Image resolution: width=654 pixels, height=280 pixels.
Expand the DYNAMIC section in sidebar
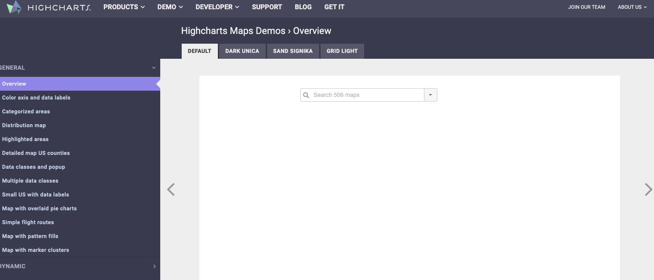point(154,266)
